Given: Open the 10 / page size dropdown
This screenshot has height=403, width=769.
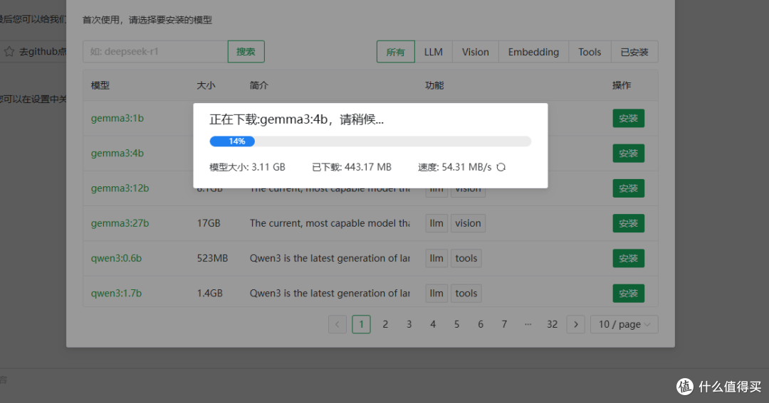Looking at the screenshot, I should coord(624,324).
